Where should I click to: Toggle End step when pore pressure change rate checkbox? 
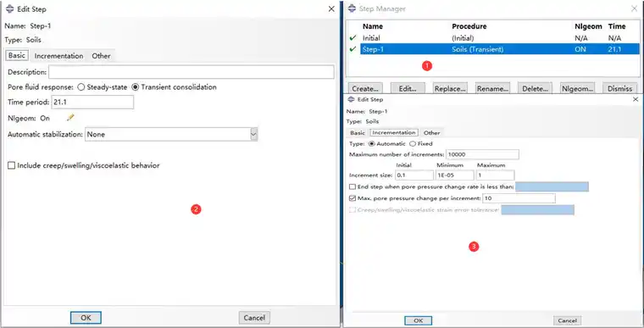pos(353,186)
